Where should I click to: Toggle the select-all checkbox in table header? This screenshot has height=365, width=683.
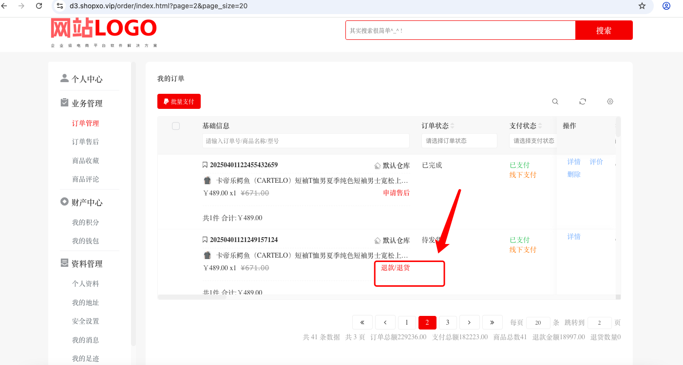[176, 126]
